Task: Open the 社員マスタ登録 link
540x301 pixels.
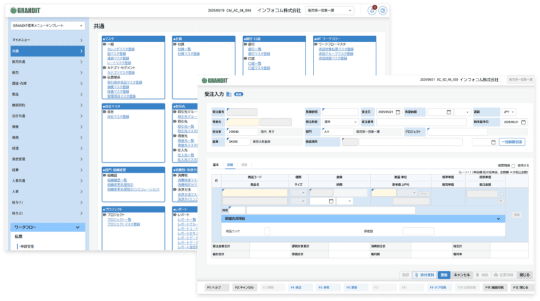Action: [x=188, y=54]
